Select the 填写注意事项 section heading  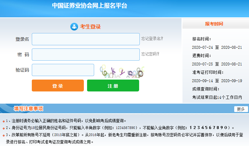(x=28, y=109)
